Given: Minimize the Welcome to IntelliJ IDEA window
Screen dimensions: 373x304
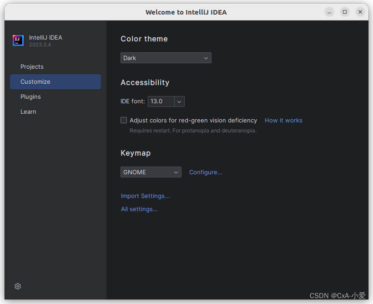Looking at the screenshot, I should 329,12.
